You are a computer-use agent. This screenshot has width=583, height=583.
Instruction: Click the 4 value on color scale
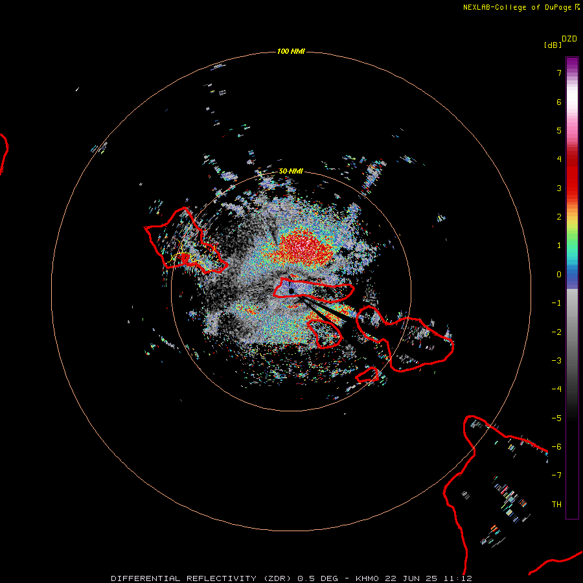pos(559,159)
